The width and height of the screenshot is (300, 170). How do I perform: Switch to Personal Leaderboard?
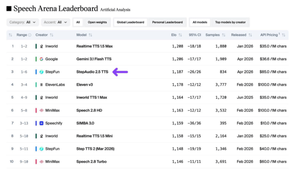point(168,22)
